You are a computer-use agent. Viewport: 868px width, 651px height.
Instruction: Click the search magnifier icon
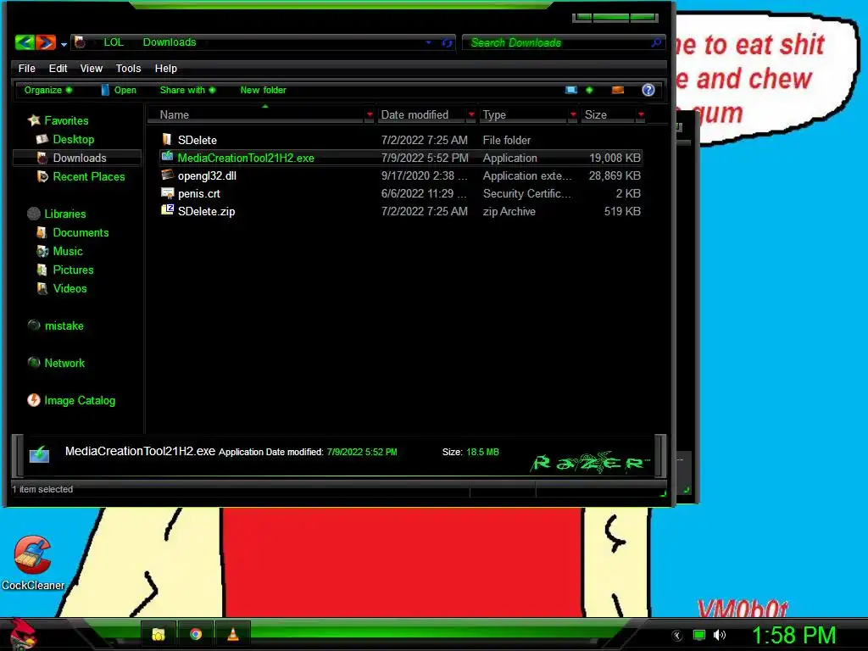pos(656,42)
